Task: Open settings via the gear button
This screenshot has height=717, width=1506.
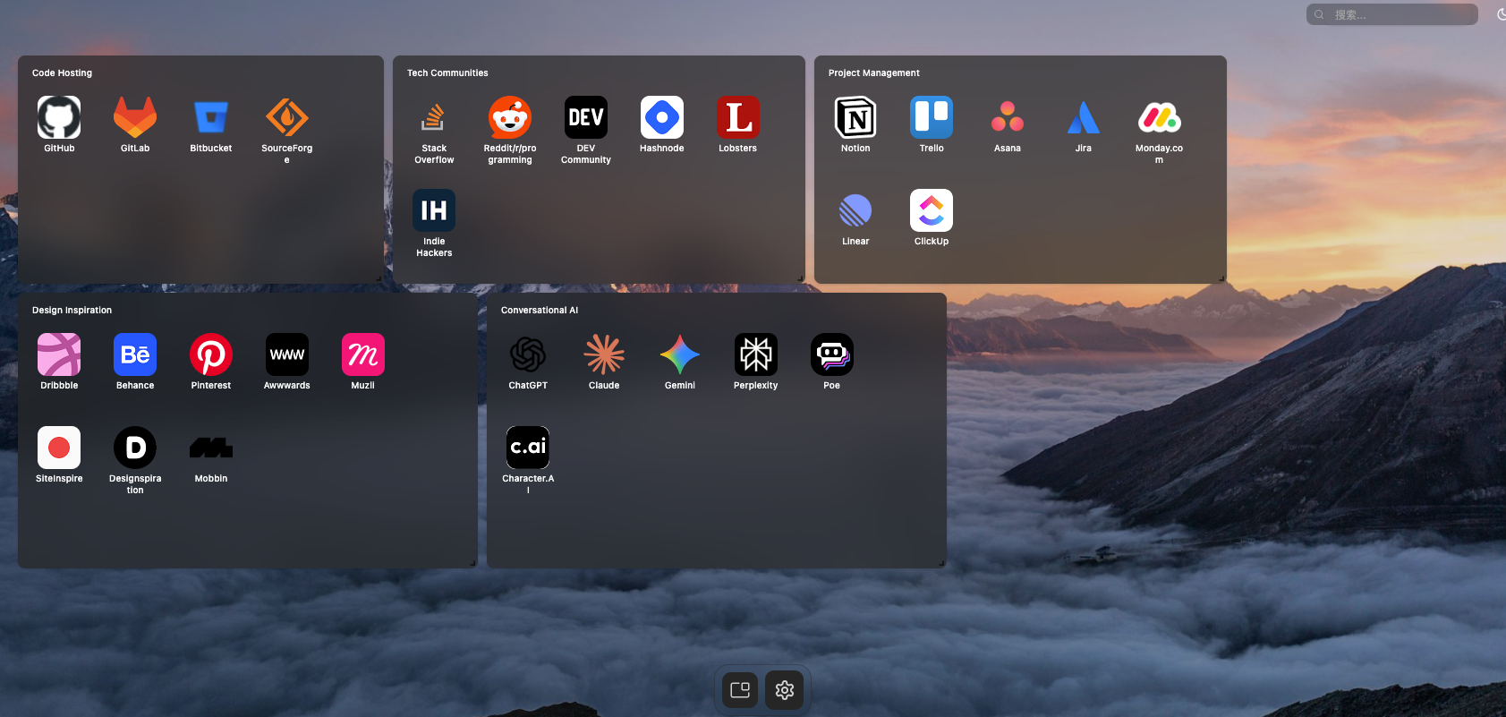Action: click(785, 690)
